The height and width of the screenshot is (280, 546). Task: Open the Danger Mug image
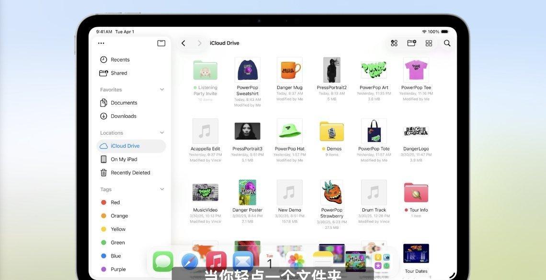(x=290, y=70)
